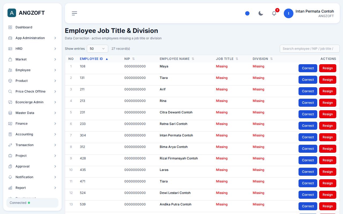Click the Master Data database icon
Image resolution: width=343 pixels, height=214 pixels.
tap(10, 113)
